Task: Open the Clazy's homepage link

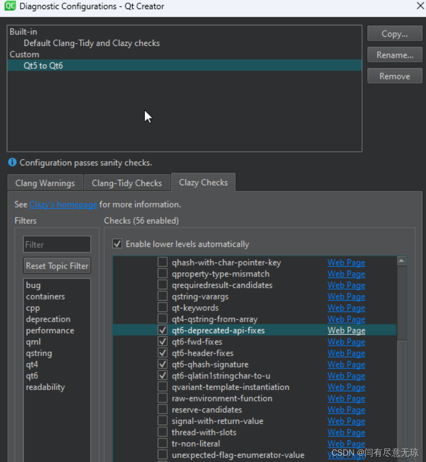Action: [x=63, y=204]
